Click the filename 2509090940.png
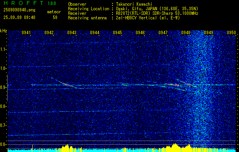The width and height of the screenshot is (239, 152). [x=19, y=10]
